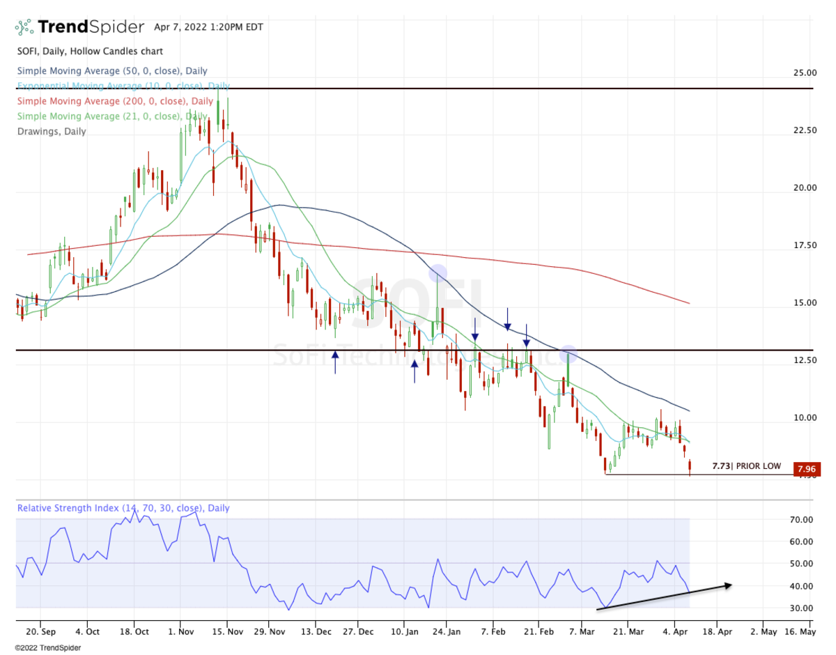
Task: Select the purple circle marker at late-January high
Action: click(438, 274)
